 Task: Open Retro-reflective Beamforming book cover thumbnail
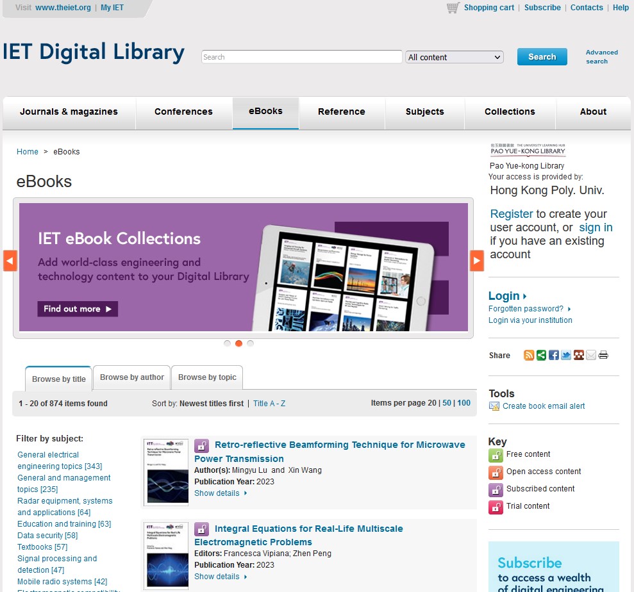click(x=166, y=472)
